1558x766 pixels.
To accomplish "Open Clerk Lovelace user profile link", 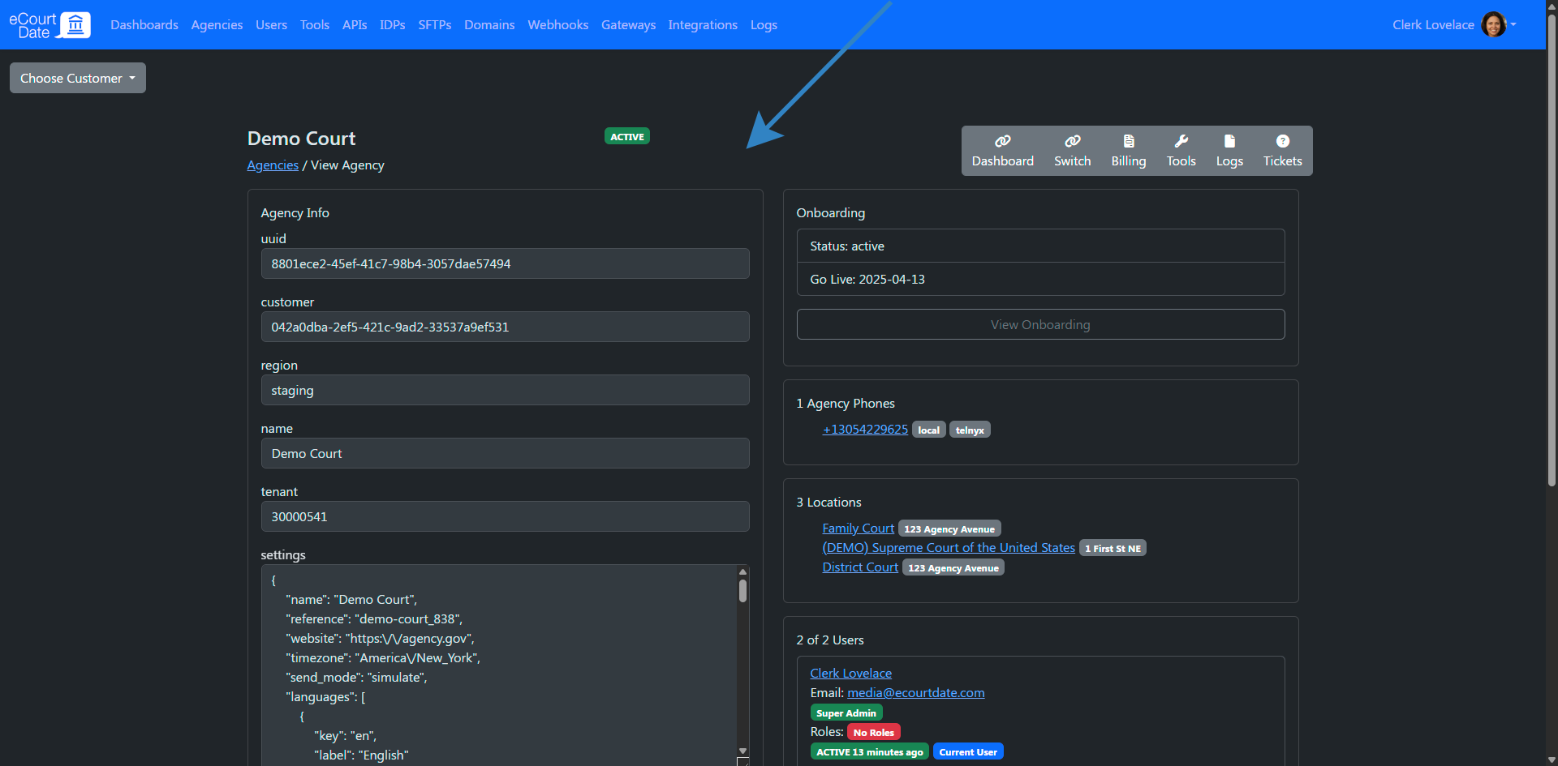I will 850,674.
